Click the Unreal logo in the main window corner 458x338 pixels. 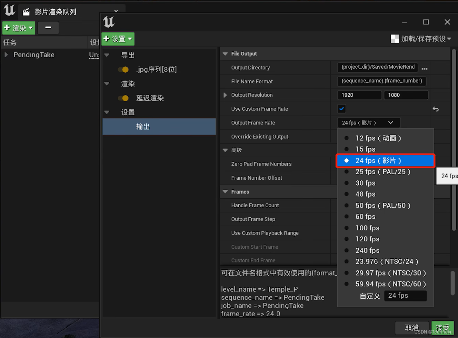point(9,11)
